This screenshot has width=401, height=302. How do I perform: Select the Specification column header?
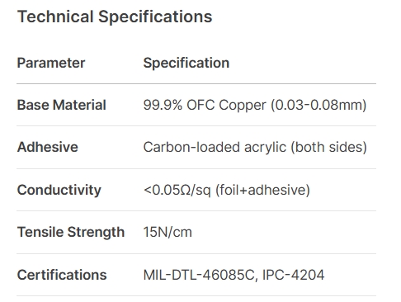pyautogui.click(x=186, y=64)
